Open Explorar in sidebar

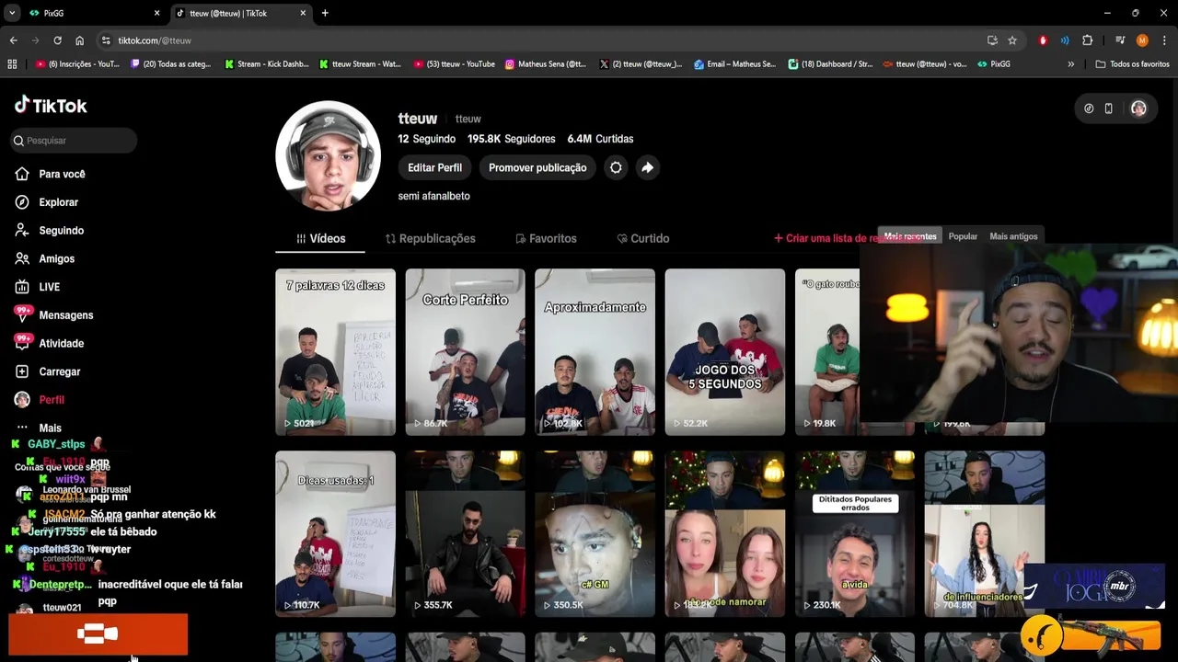tap(47, 202)
